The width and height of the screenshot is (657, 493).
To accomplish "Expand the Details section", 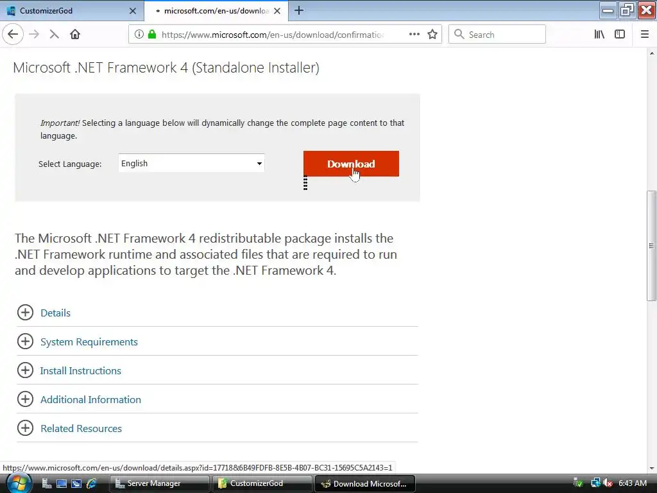I will [x=25, y=313].
